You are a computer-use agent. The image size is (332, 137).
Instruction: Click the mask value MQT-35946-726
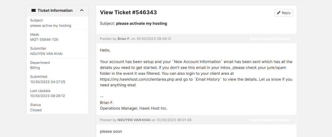pyautogui.click(x=44, y=39)
